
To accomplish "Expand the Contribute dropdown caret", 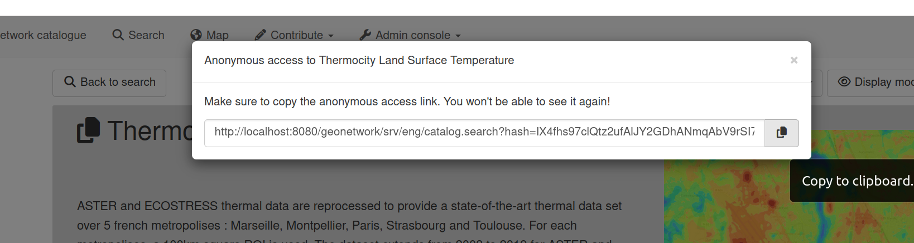I will (331, 36).
